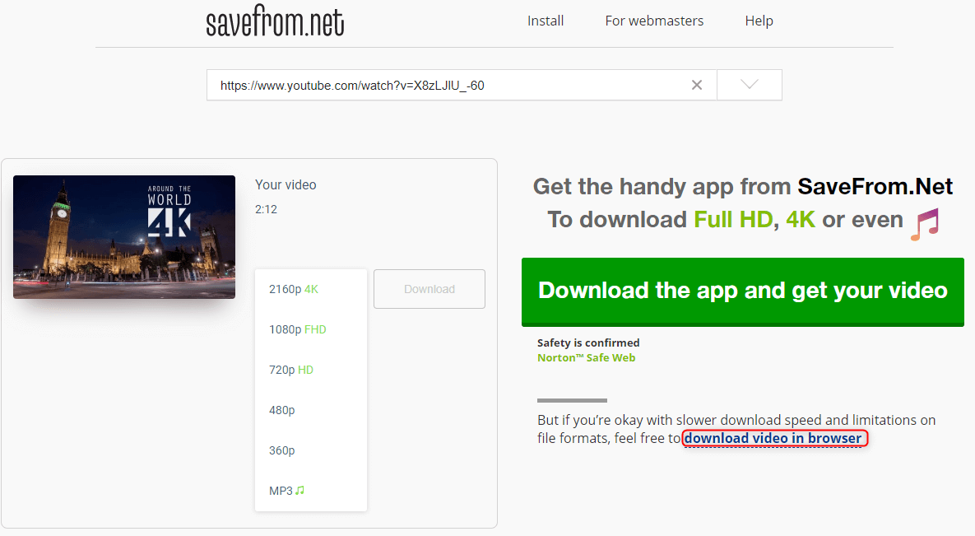The height and width of the screenshot is (536, 975).
Task: Clear the YouTube URL with the X icon
Action: (697, 85)
